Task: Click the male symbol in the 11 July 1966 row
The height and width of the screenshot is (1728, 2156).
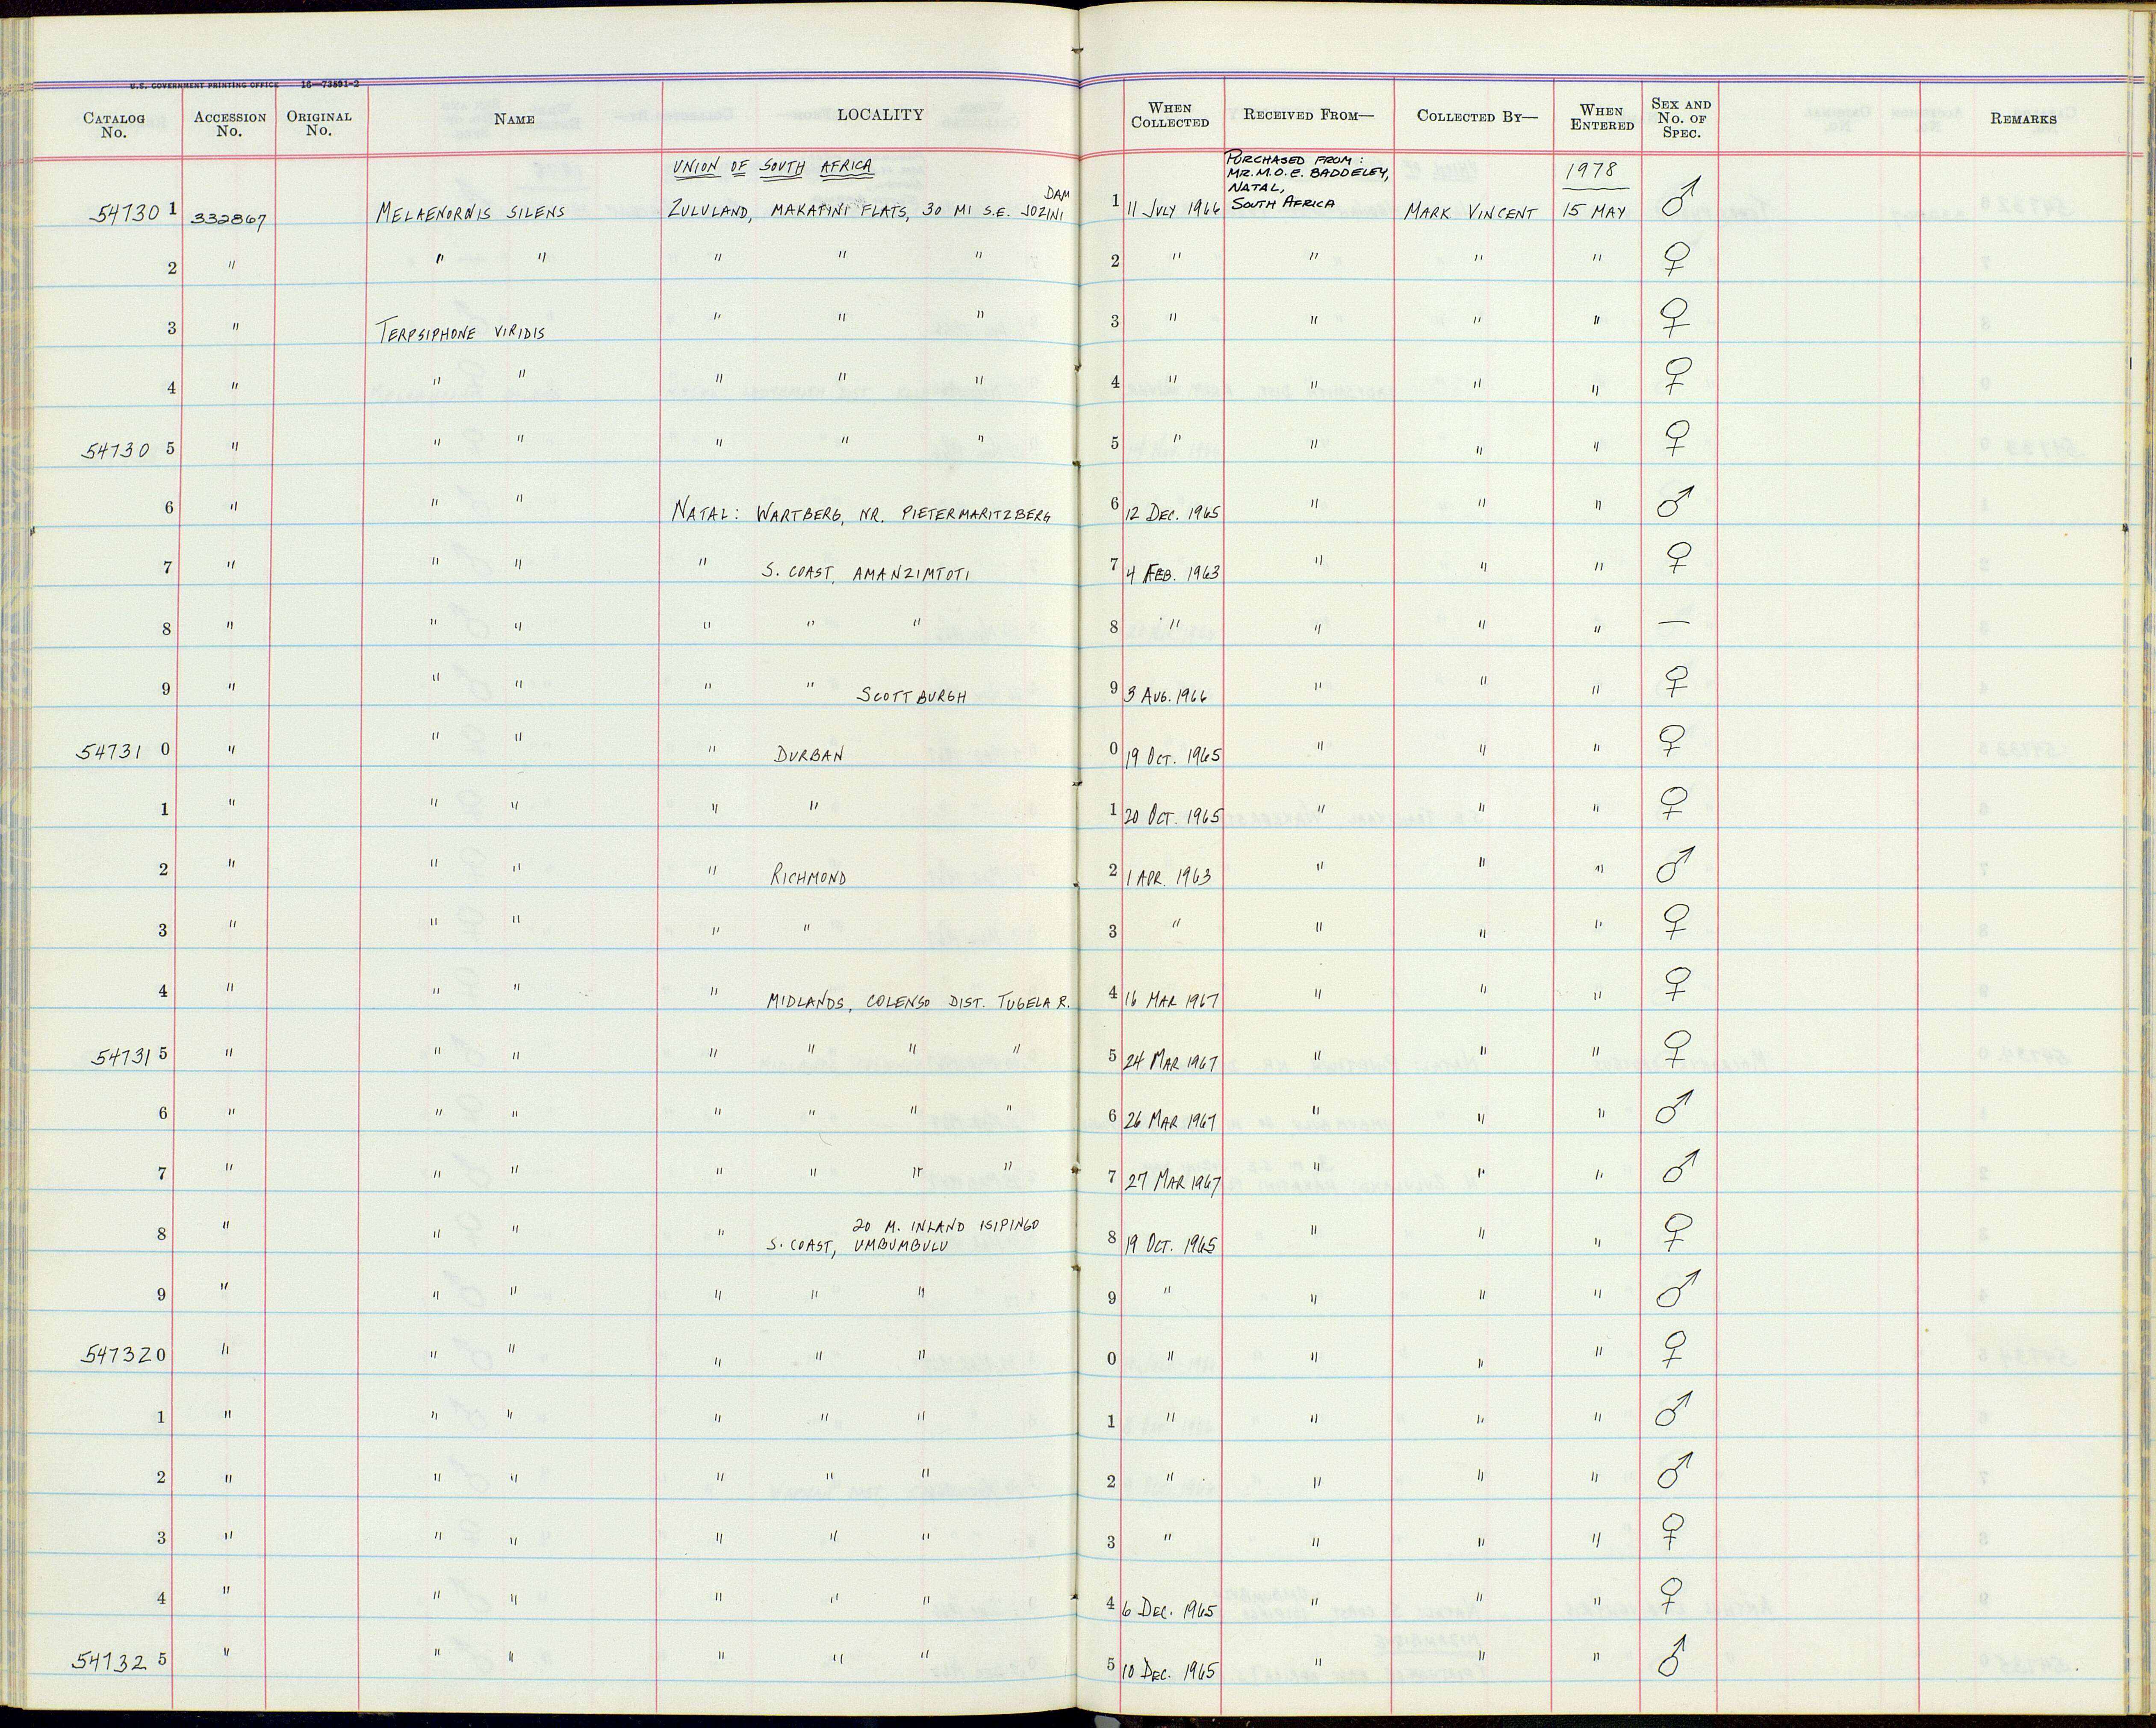Action: tap(1680, 198)
